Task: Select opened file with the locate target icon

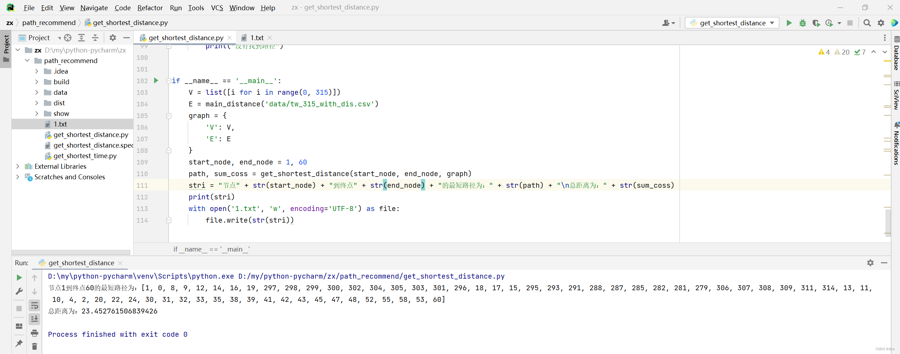Action: point(68,38)
